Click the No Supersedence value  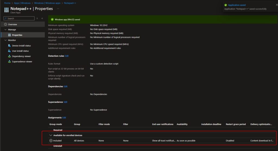[99, 110]
